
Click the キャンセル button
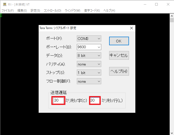(x=119, y=55)
